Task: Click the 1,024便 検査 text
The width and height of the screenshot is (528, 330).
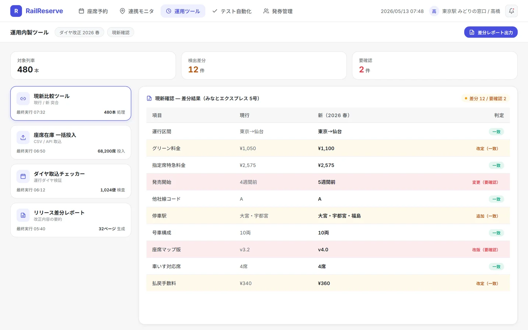Action: coord(113,190)
